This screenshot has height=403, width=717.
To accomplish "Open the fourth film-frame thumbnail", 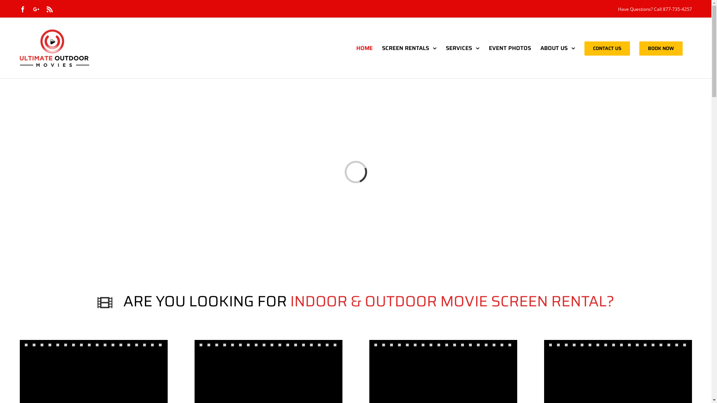I will (618, 371).
